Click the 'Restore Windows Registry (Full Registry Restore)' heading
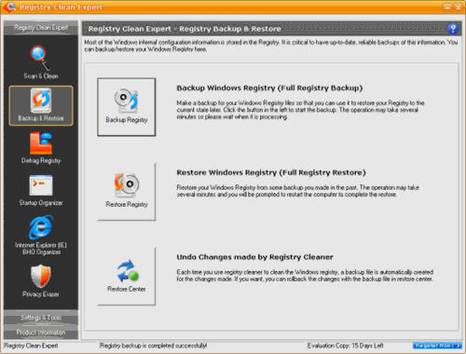Image resolution: width=466 pixels, height=354 pixels. coord(271,172)
